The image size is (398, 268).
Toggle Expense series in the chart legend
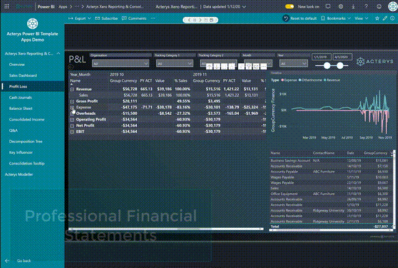[x=289, y=80]
